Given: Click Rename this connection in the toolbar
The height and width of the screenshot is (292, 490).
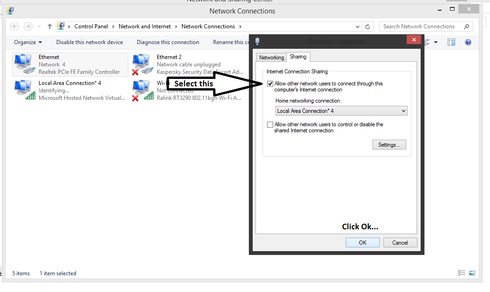Looking at the screenshot, I should tap(231, 42).
